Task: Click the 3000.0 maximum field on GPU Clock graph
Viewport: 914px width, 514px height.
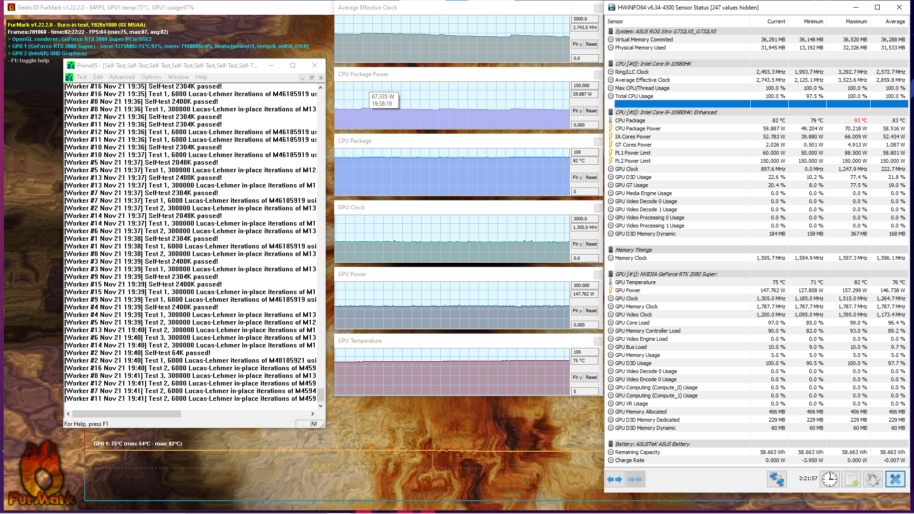Action: [x=585, y=219]
